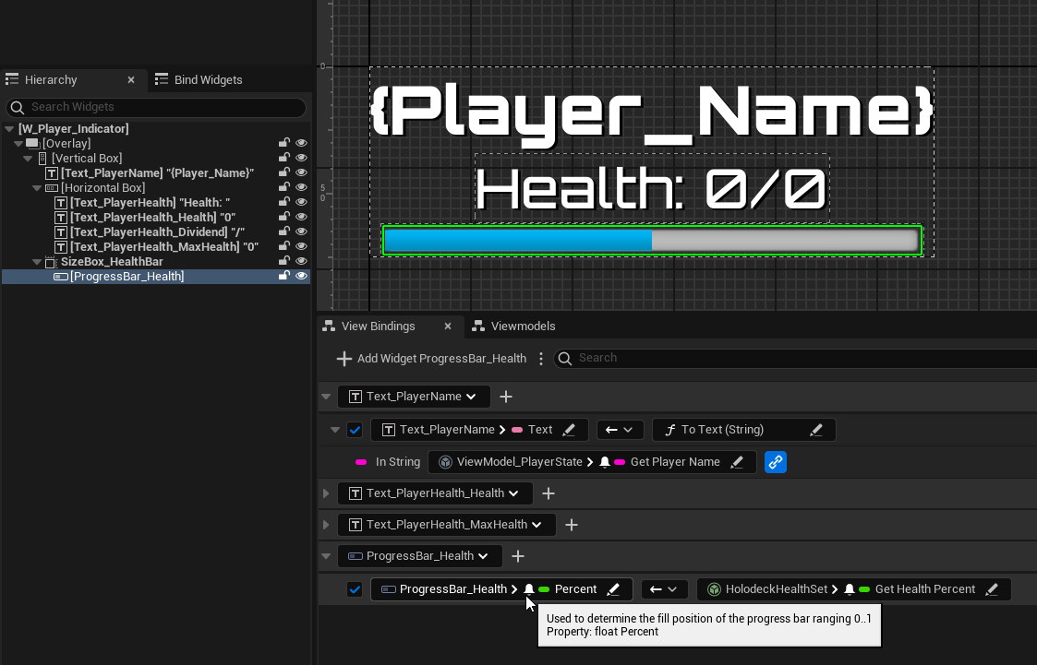This screenshot has height=665, width=1037.
Task: Click the Search Widgets field
Action: (x=156, y=107)
